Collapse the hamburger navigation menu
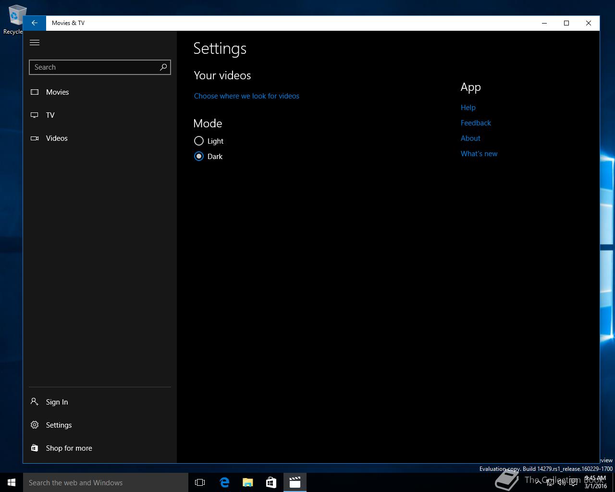615x492 pixels. tap(35, 43)
